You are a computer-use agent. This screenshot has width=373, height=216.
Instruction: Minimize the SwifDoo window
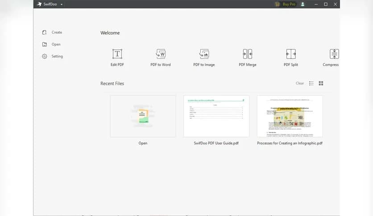pos(315,4)
